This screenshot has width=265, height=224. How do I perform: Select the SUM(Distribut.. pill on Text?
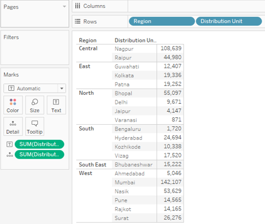(40, 144)
